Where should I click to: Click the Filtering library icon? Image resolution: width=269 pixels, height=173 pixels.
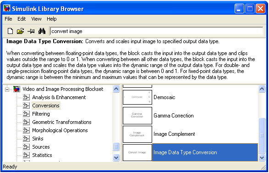26,114
